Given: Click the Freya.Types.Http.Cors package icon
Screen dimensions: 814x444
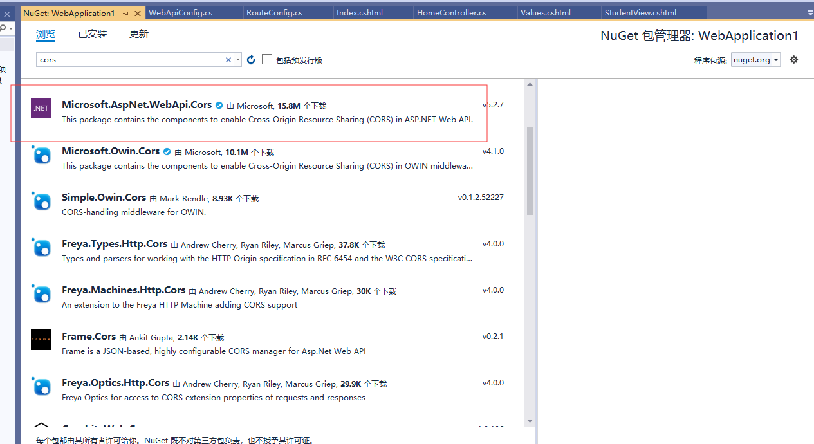Looking at the screenshot, I should (41, 248).
